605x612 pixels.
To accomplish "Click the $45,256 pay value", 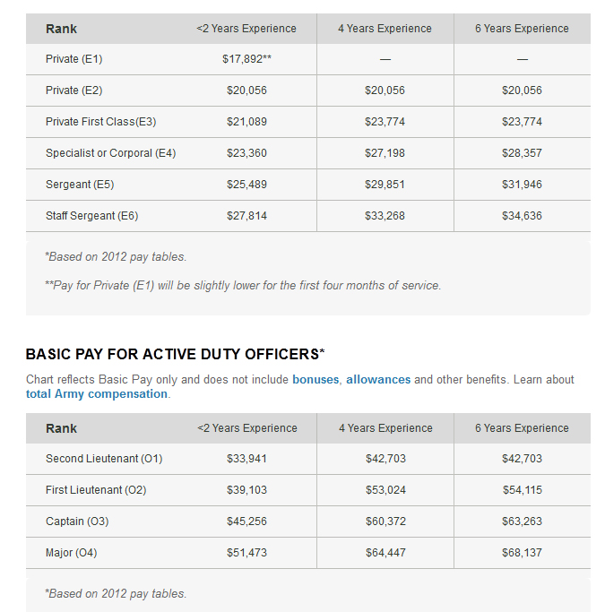I will [x=246, y=521].
